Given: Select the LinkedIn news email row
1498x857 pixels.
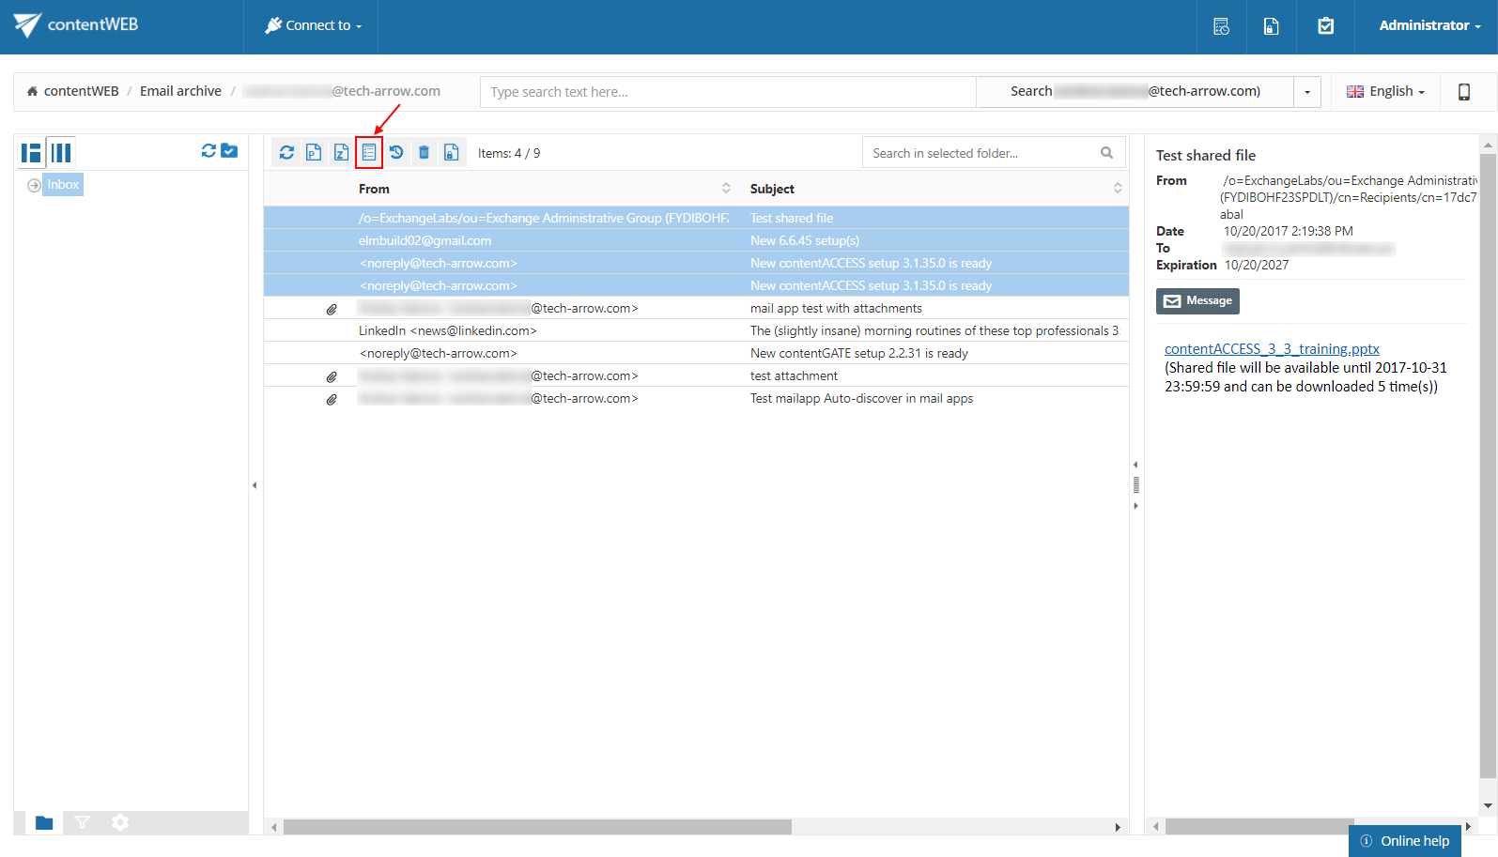Looking at the screenshot, I should coord(696,330).
